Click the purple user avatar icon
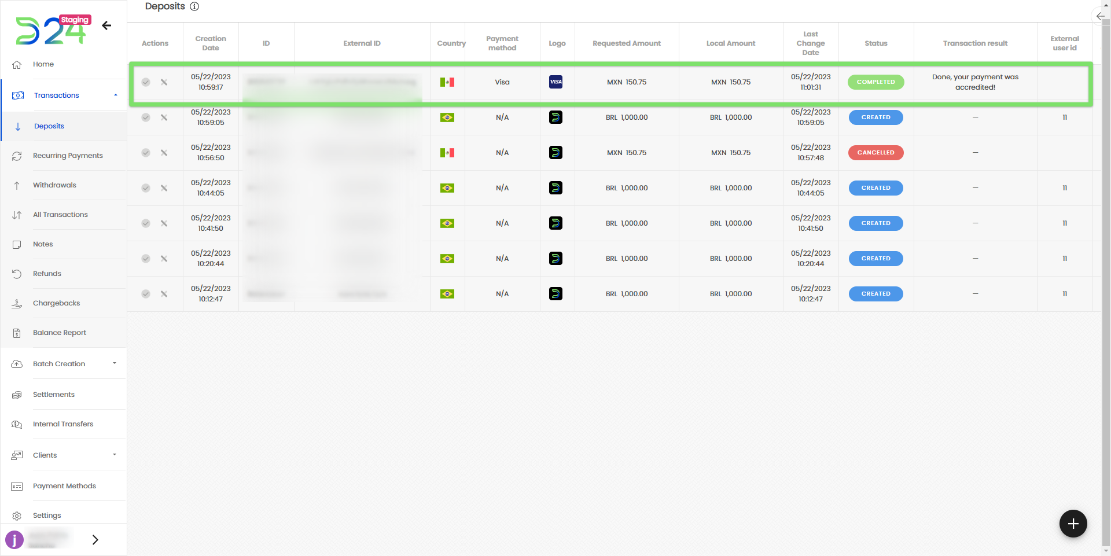 tap(14, 540)
